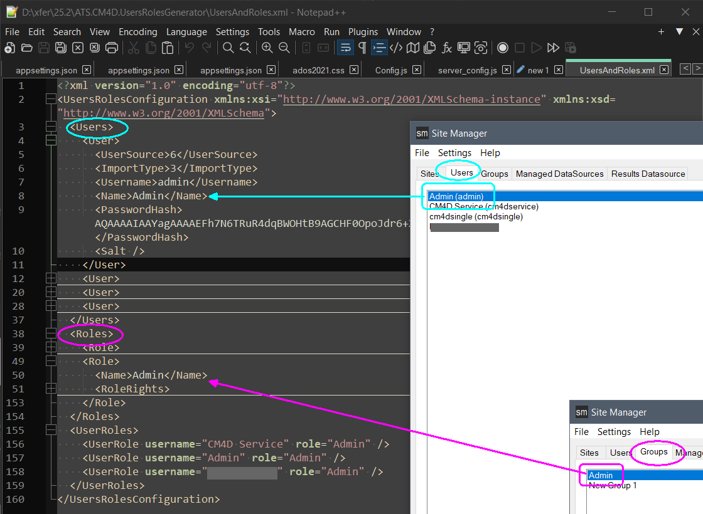Select cm4dsingle in Site Manager user list

coord(476,217)
